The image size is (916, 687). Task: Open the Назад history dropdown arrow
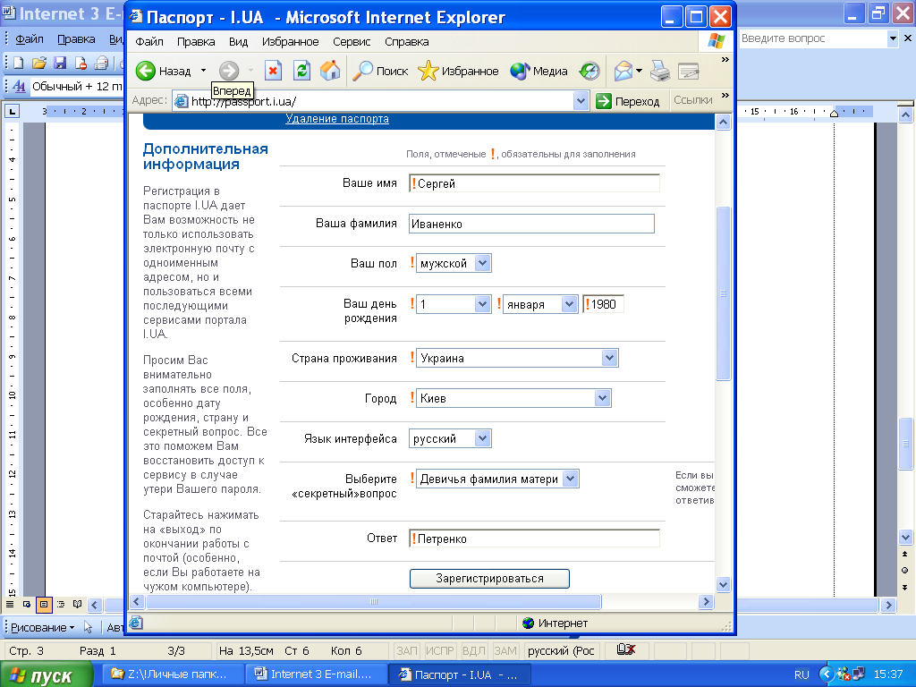click(x=203, y=71)
